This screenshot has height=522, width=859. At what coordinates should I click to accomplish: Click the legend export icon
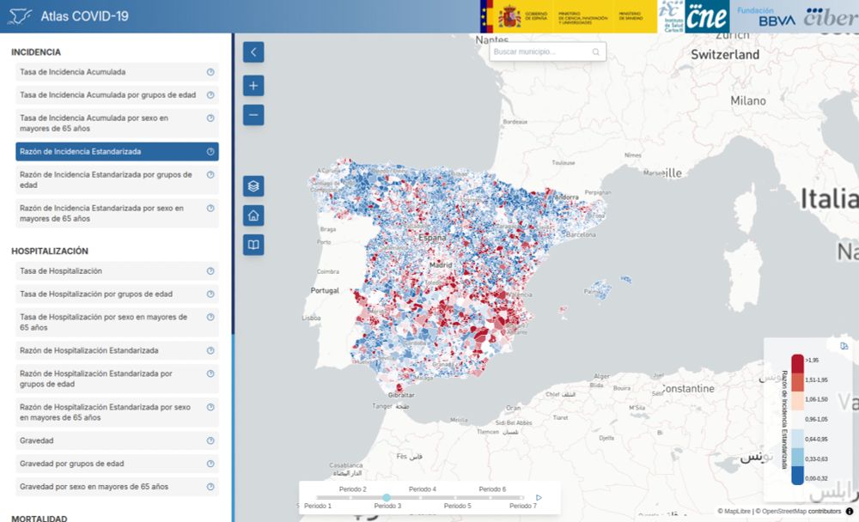click(x=844, y=346)
